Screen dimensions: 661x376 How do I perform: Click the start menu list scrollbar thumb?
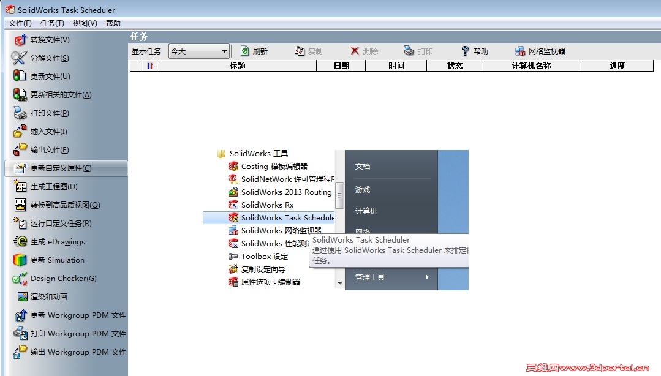tap(339, 195)
